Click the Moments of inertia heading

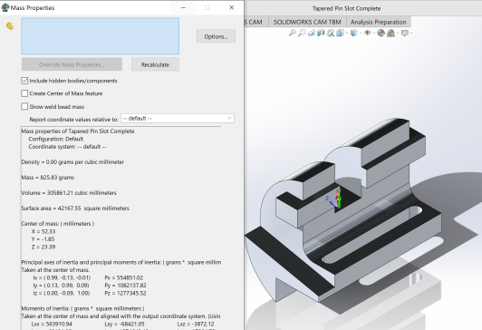82,308
